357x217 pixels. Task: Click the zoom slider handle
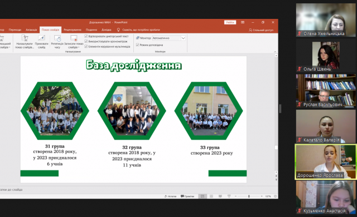[x=249, y=196]
